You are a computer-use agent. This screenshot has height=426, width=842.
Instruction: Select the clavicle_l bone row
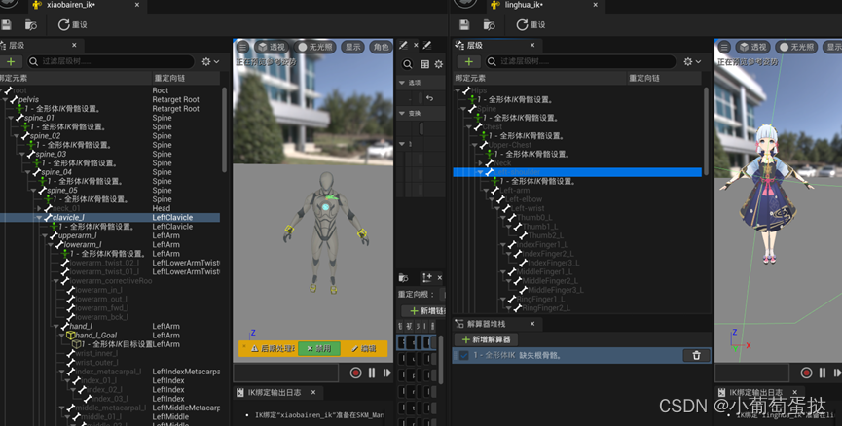click(110, 217)
